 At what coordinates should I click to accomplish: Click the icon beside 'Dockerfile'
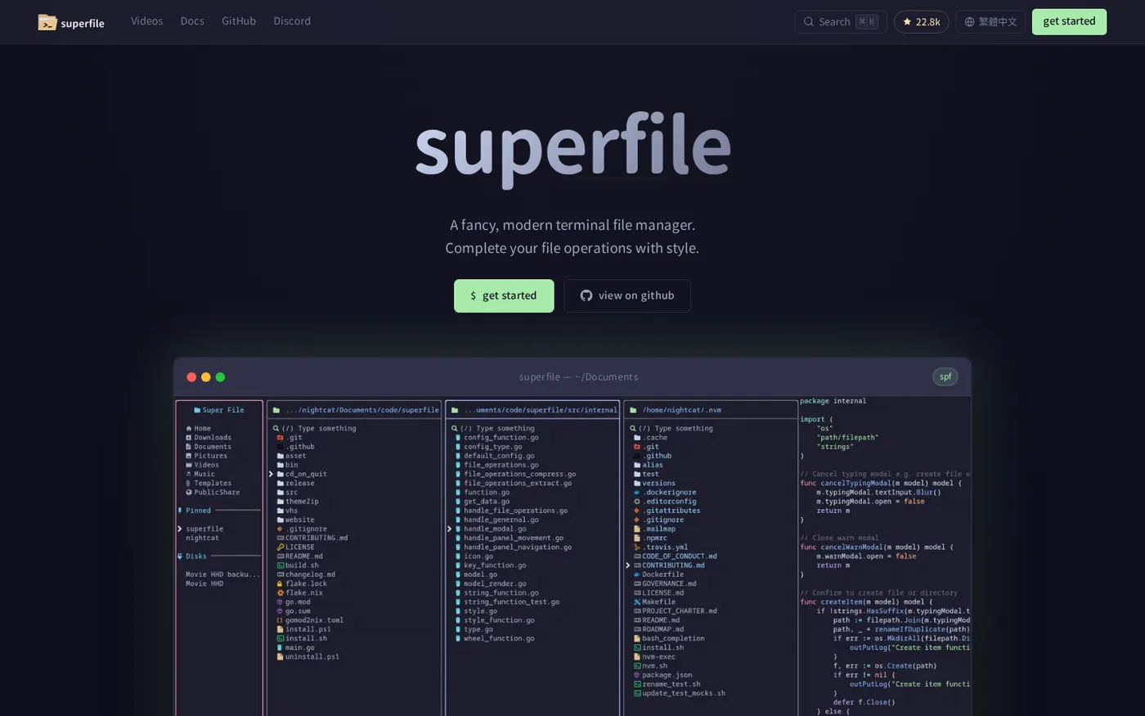point(637,574)
